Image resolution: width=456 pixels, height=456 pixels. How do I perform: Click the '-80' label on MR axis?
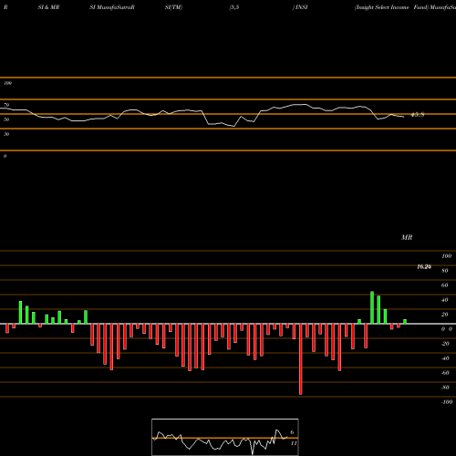click(445, 388)
